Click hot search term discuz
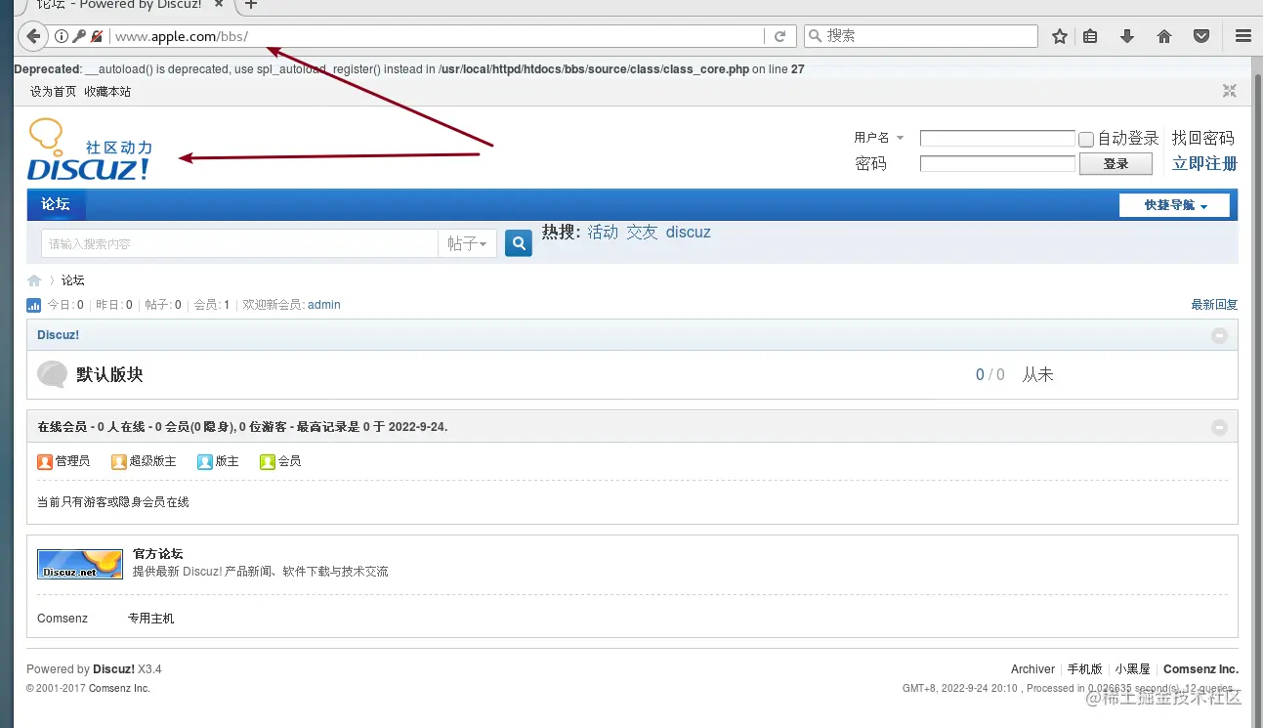The height and width of the screenshot is (728, 1263). click(x=689, y=233)
